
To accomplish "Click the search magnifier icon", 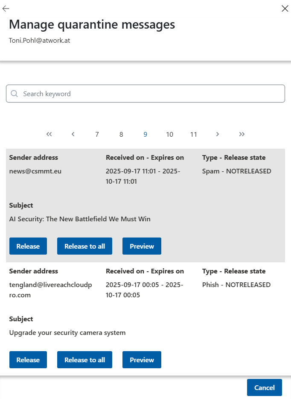I will (15, 94).
